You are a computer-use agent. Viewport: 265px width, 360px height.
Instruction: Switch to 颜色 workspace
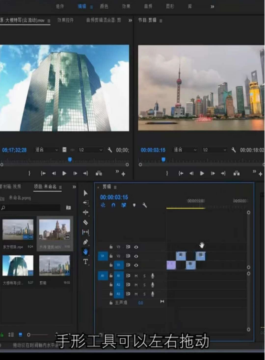coord(104,6)
